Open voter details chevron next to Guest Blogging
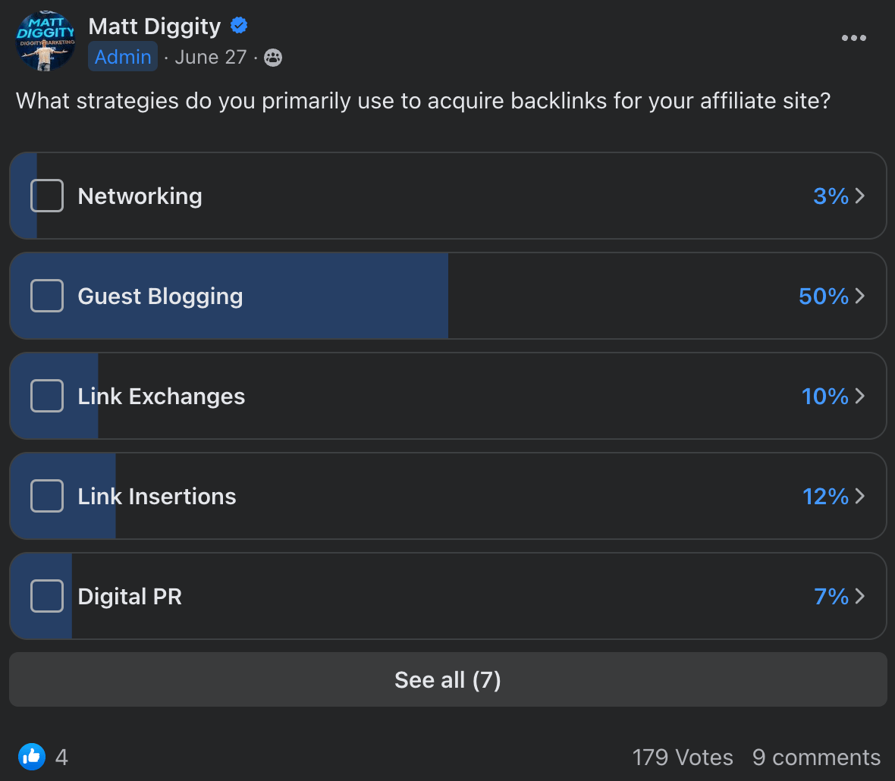Screen dimensions: 895x781 (861, 296)
